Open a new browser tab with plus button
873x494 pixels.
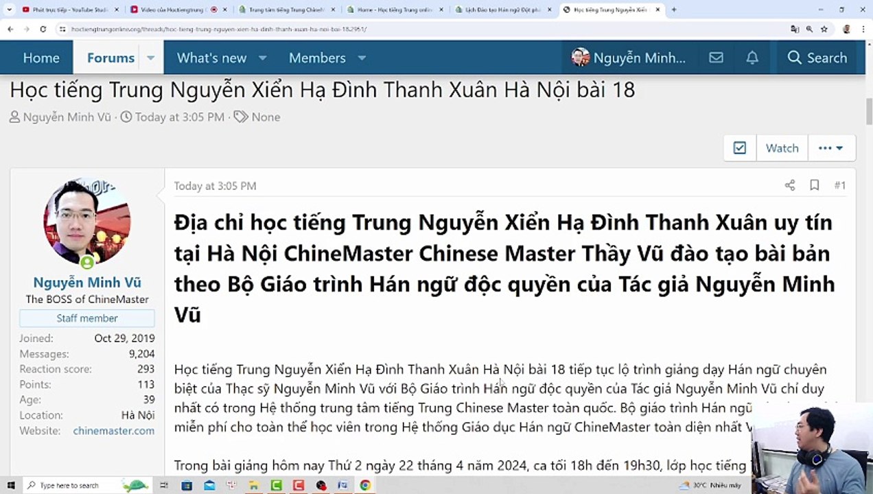[x=674, y=10]
